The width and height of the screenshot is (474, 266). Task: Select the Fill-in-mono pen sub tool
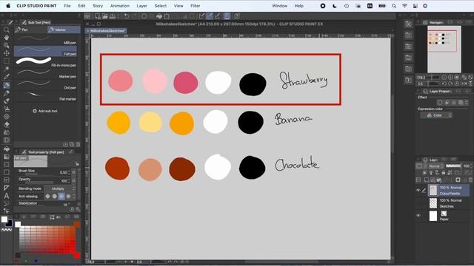coord(45,62)
